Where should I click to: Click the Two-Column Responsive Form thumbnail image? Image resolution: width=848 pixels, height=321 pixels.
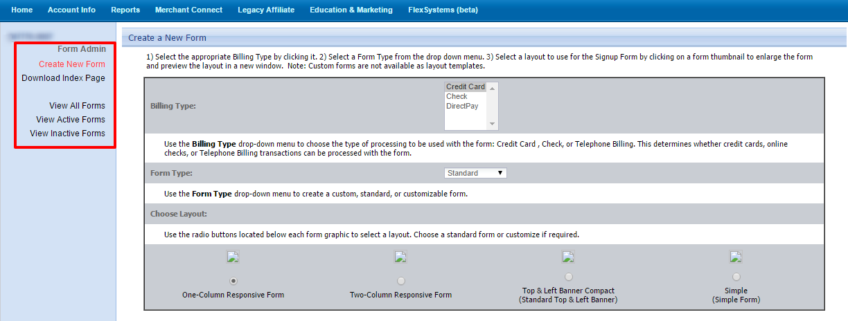(x=400, y=257)
